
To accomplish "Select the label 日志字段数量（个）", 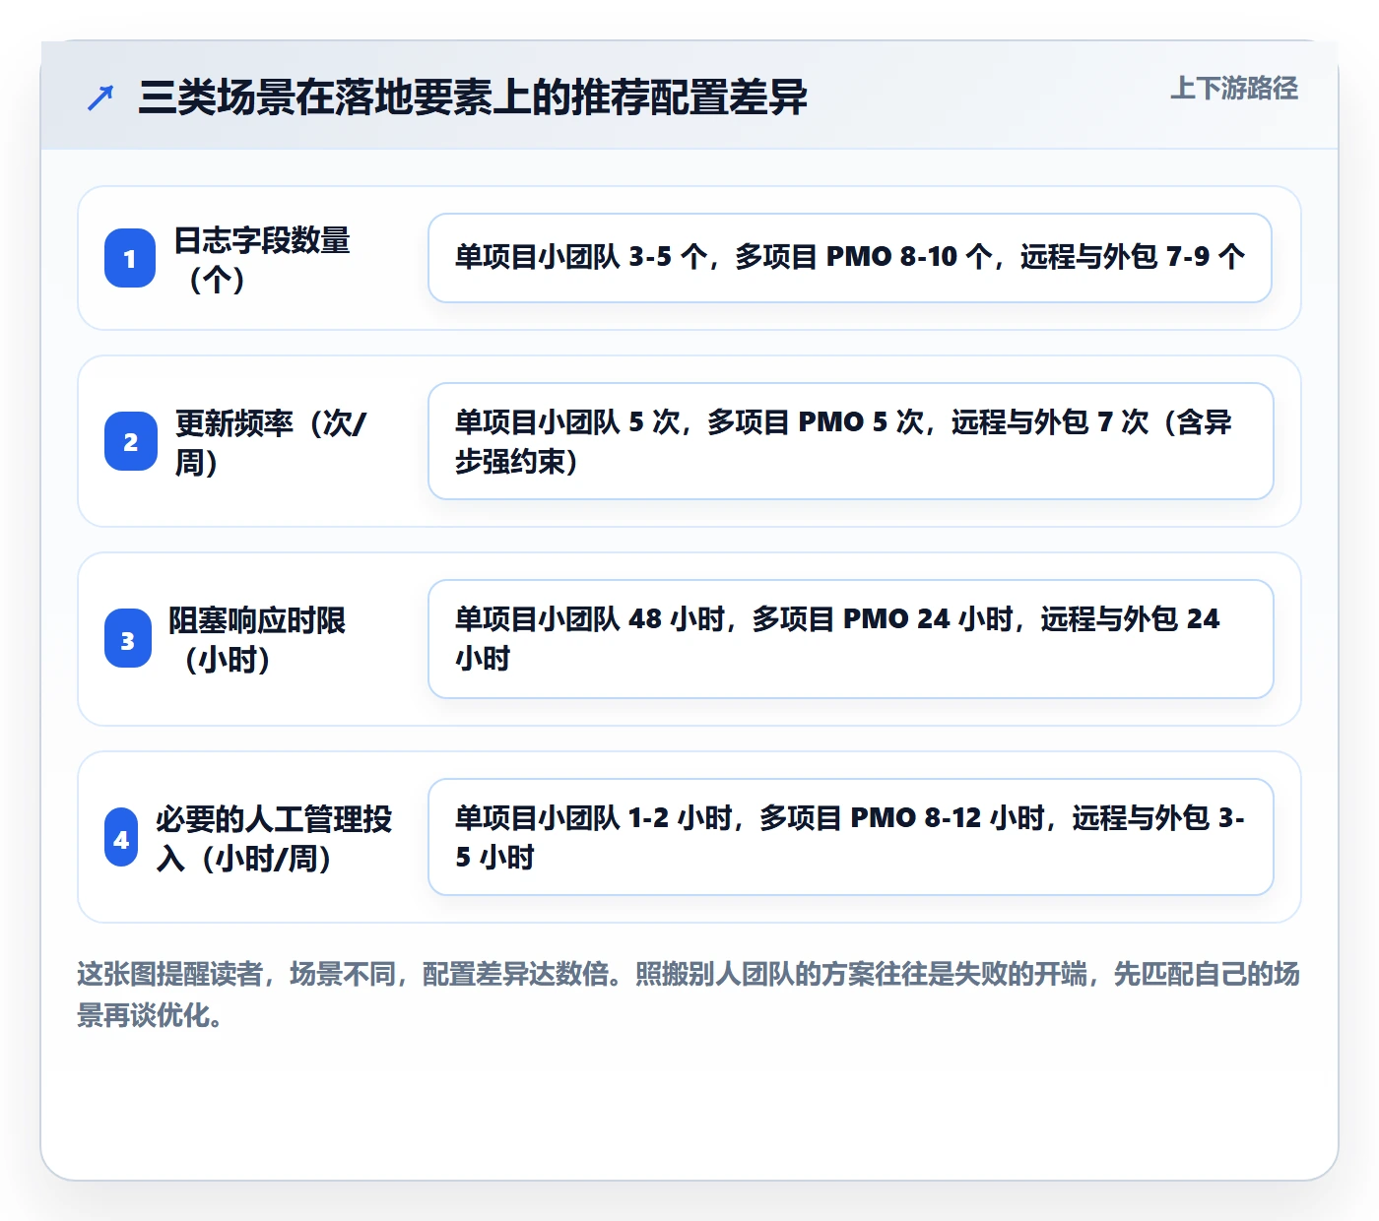I will click(262, 259).
